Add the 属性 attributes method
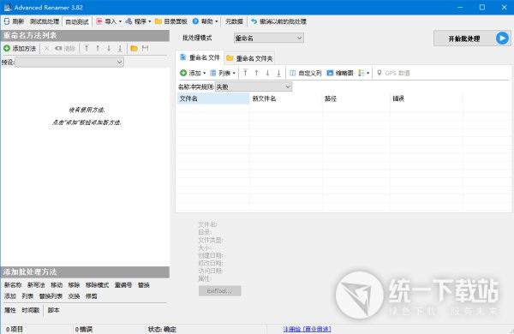This screenshot has width=514, height=334. click(9, 310)
